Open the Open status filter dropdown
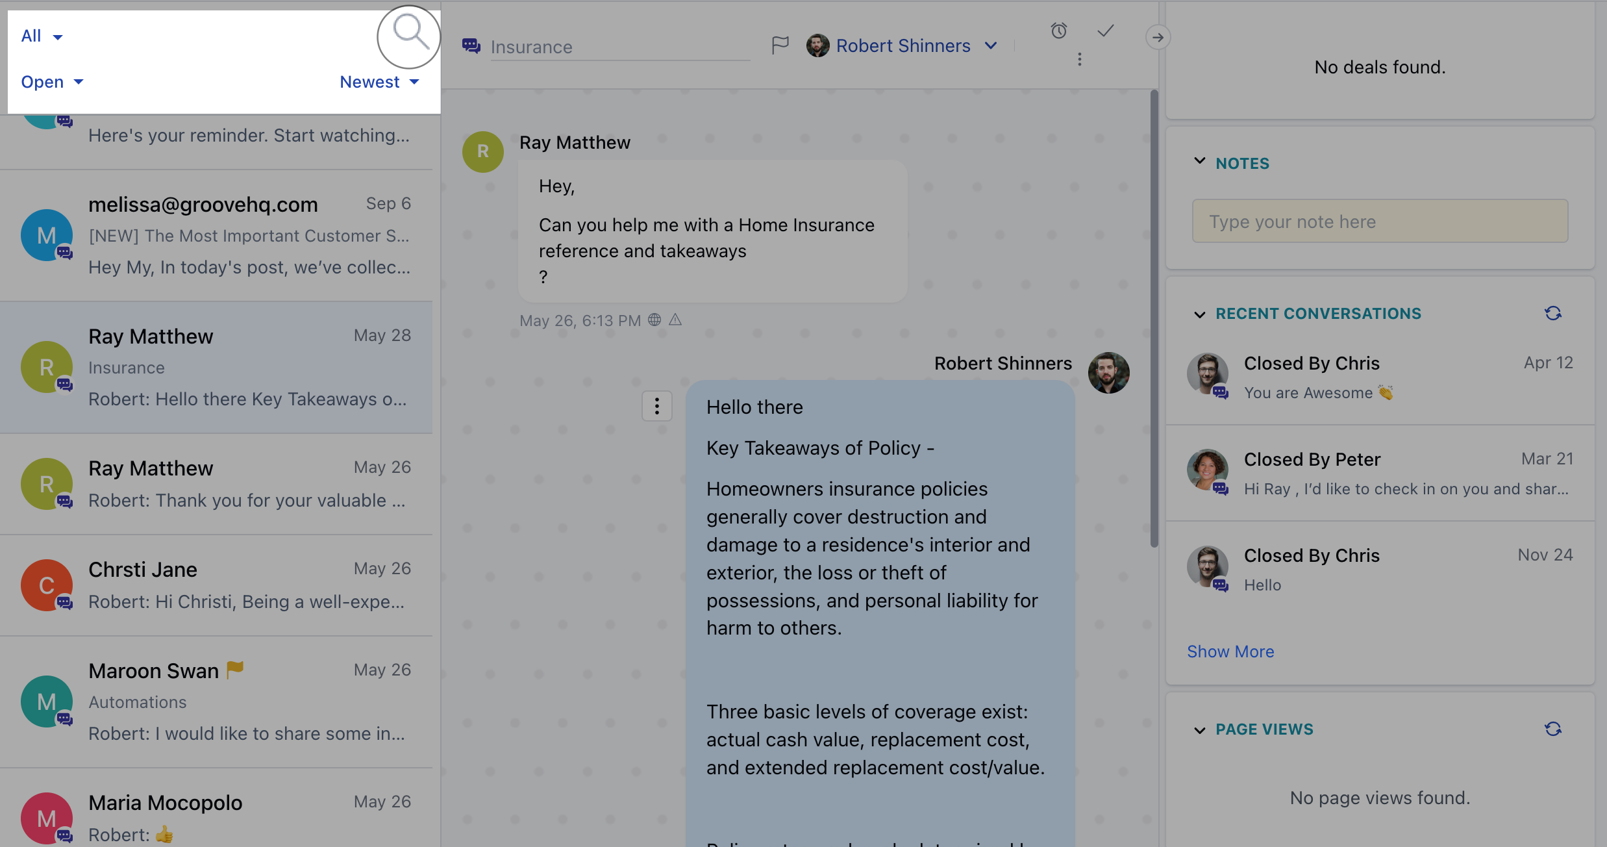This screenshot has width=1607, height=847. coord(51,81)
